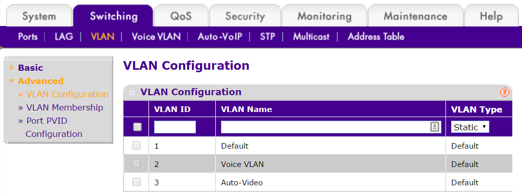Check the box for VLAN ID 1 Default
522x196 pixels.
[136, 145]
